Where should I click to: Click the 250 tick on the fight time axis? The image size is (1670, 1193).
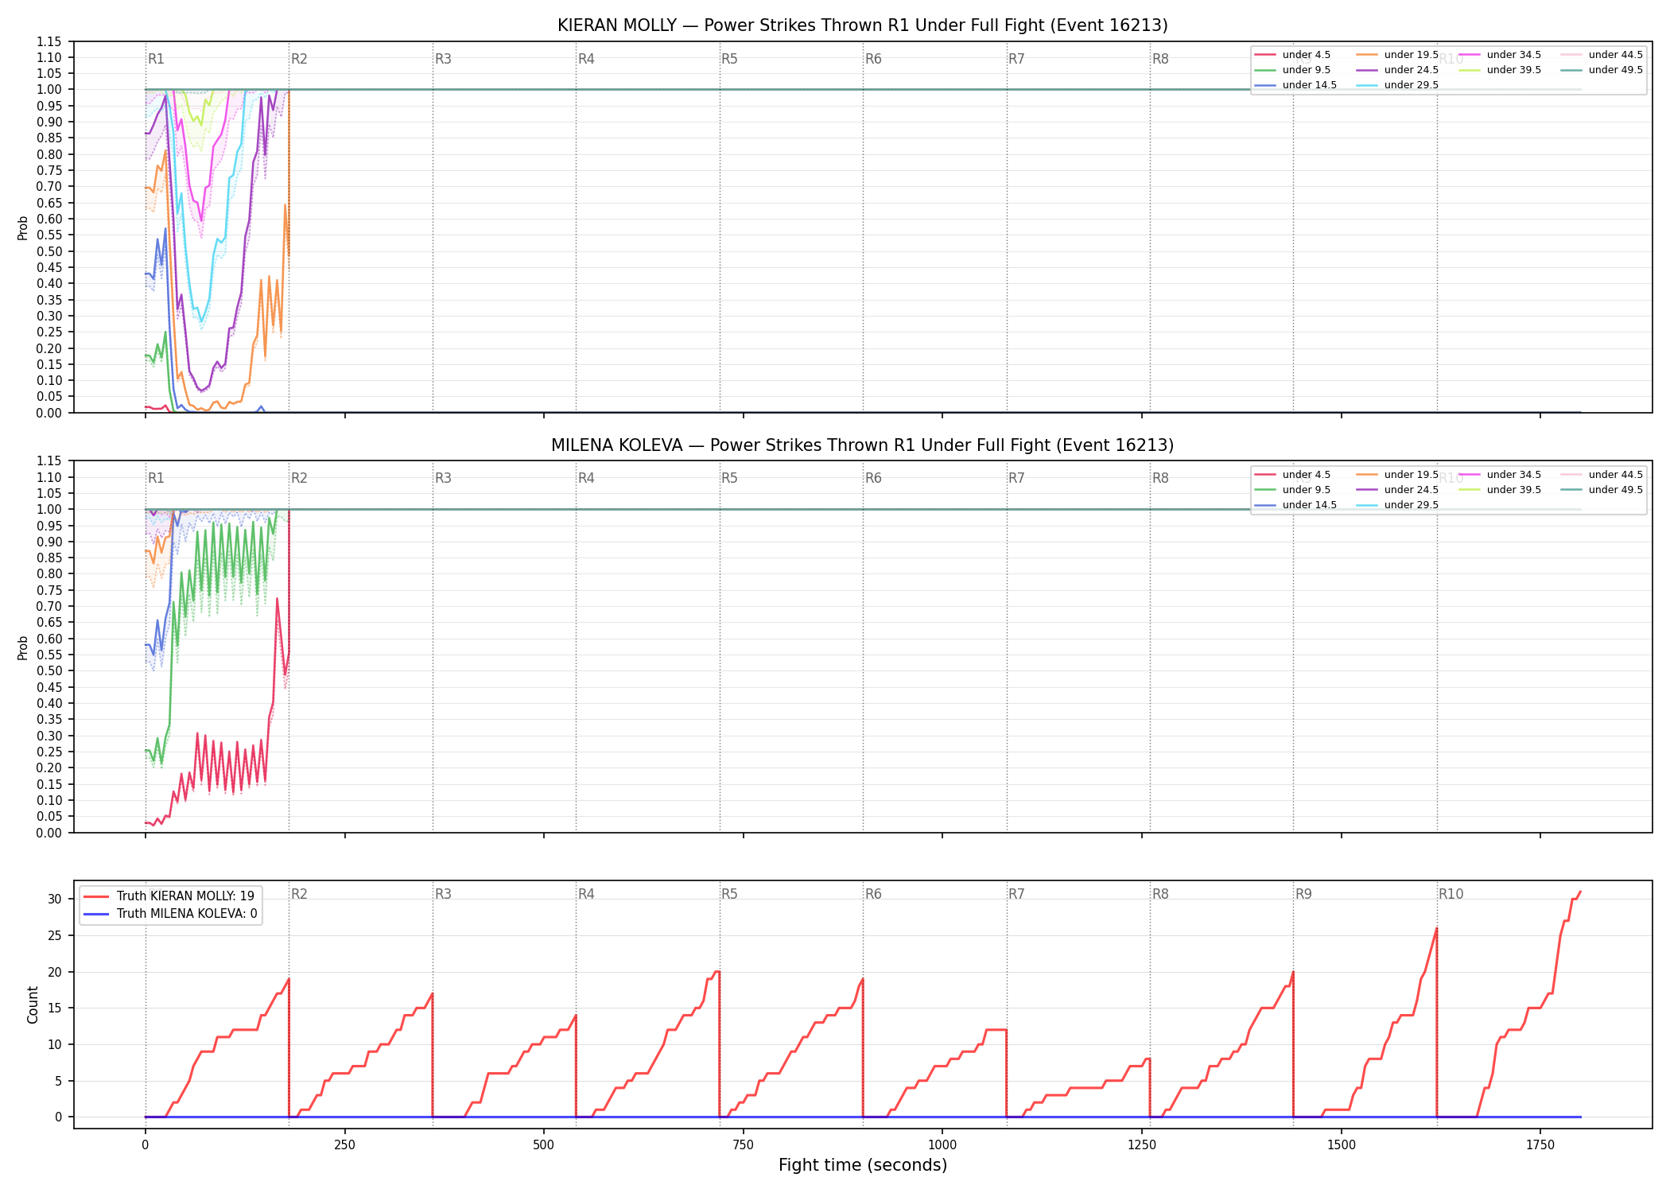click(344, 1145)
